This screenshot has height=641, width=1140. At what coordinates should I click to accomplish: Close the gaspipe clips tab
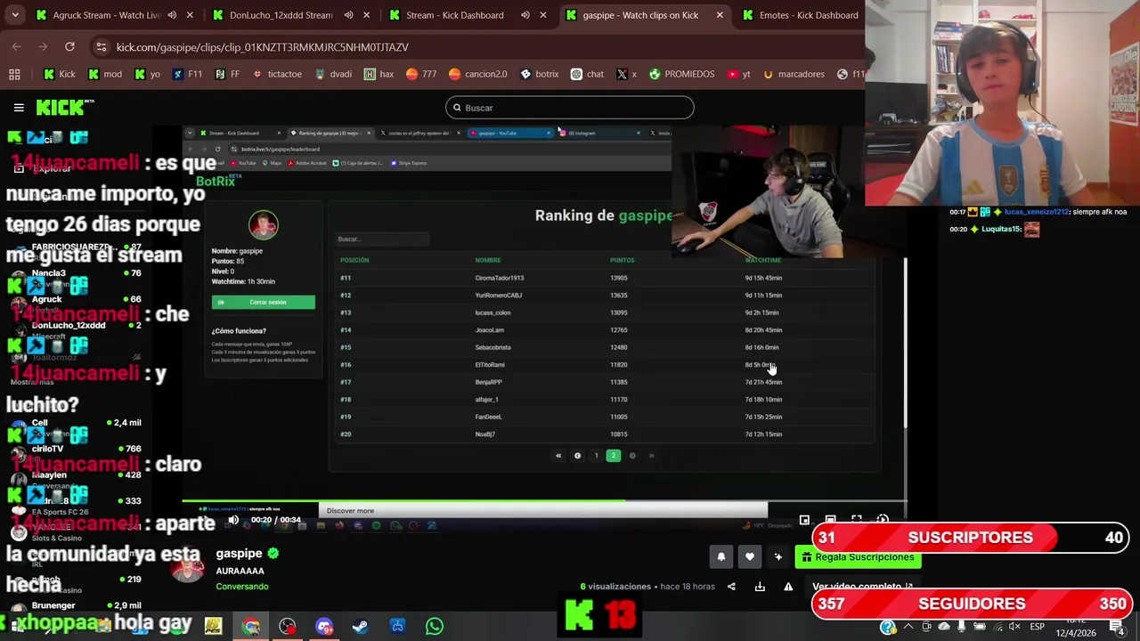(719, 15)
